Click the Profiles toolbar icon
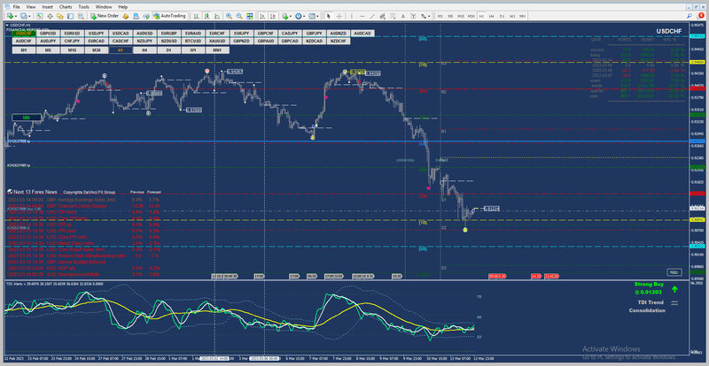 click(23, 16)
